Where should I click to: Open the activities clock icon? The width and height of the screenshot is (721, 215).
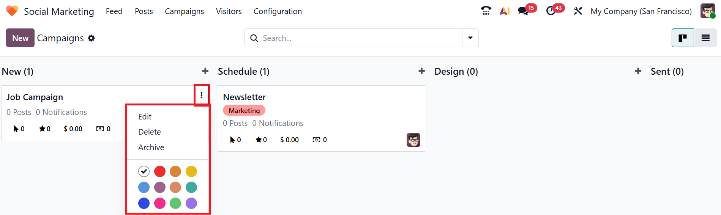click(x=551, y=11)
